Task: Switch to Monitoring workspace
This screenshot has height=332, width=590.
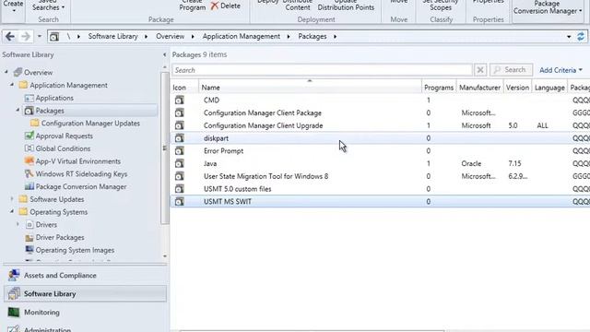Action: click(x=86, y=312)
